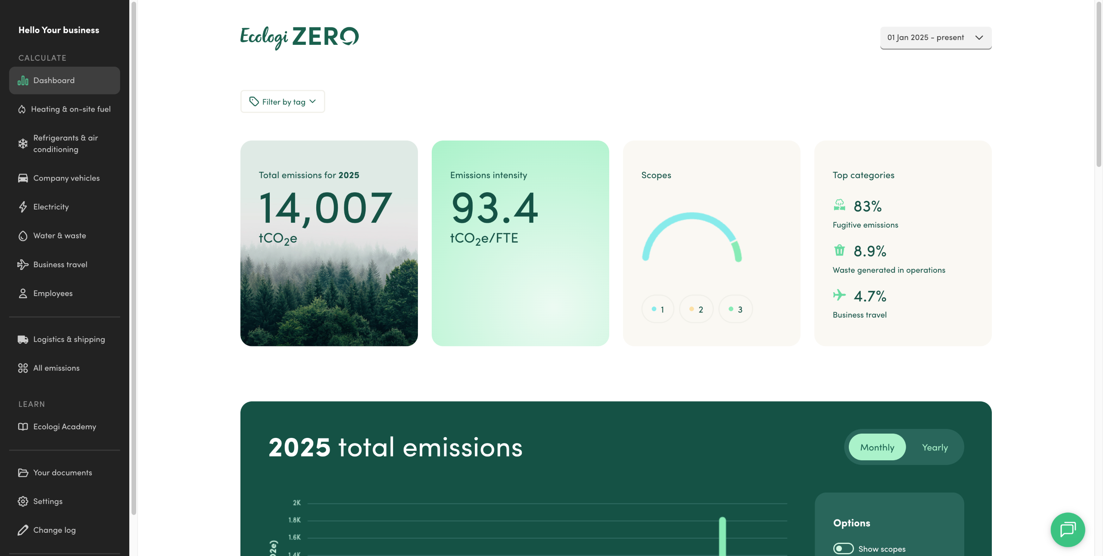Click the car Company vehicles icon

23,178
